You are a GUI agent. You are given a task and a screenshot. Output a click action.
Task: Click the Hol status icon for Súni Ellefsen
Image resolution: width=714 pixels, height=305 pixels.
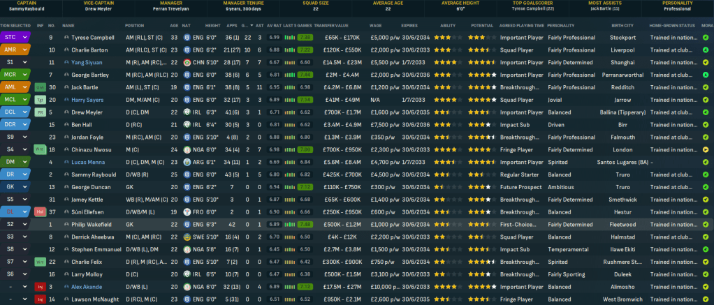click(x=41, y=211)
